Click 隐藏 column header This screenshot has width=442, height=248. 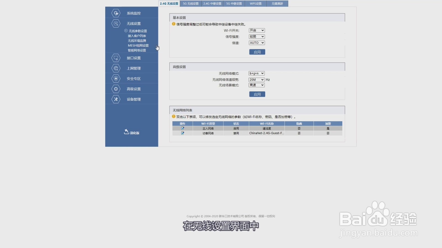(299, 124)
